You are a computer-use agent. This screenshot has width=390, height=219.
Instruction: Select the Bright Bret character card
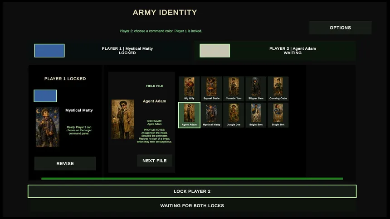click(256, 115)
